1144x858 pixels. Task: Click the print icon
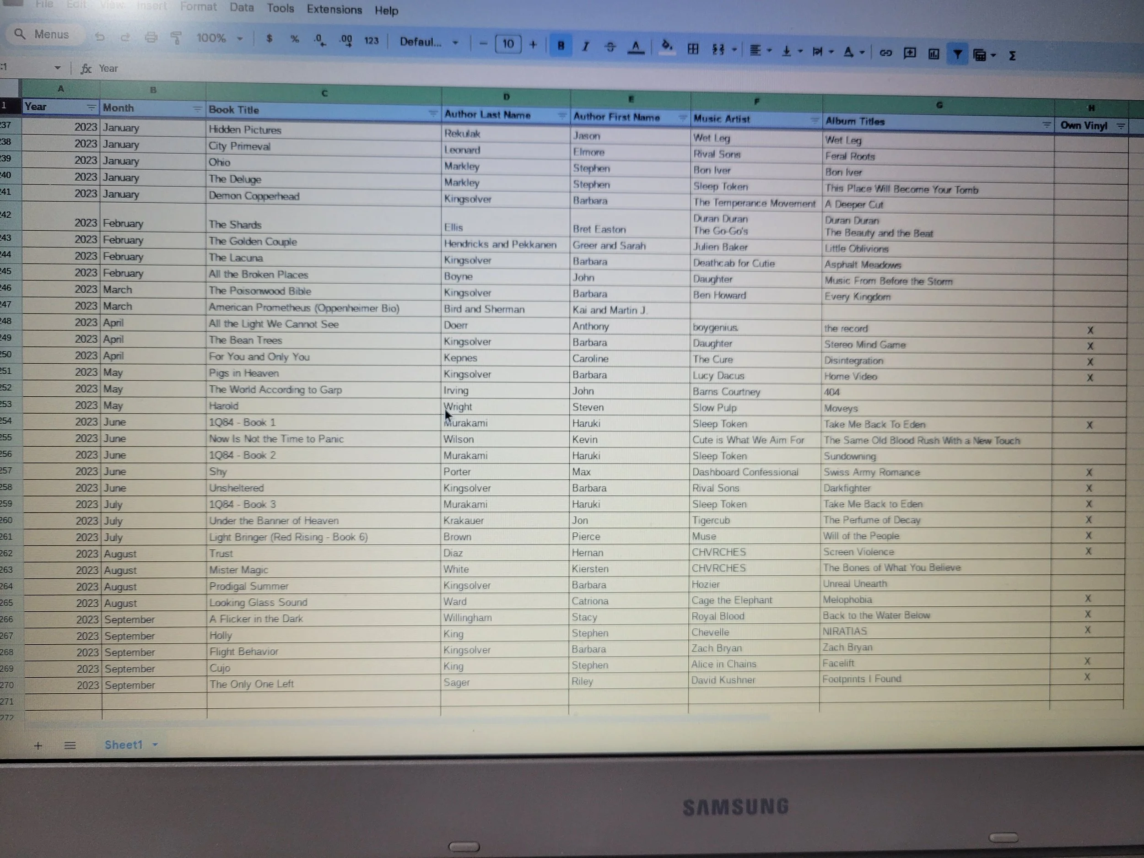(x=151, y=37)
